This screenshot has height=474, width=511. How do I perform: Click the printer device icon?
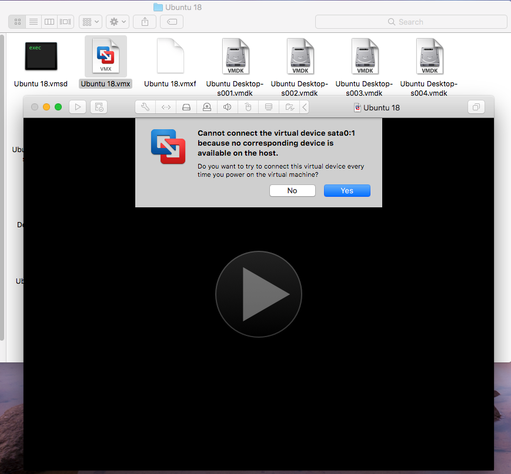tap(269, 107)
